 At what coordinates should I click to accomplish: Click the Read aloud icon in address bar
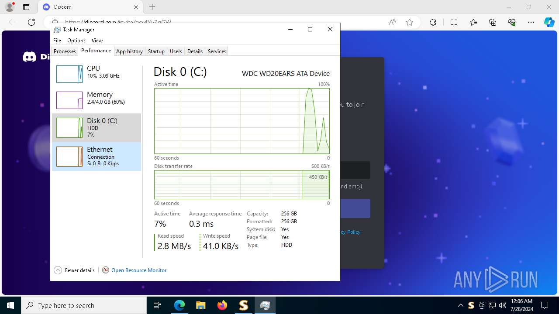392,22
